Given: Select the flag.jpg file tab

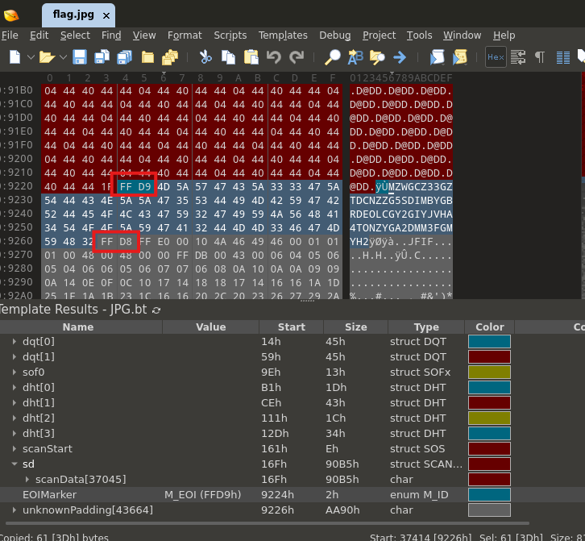Looking at the screenshot, I should [78, 15].
